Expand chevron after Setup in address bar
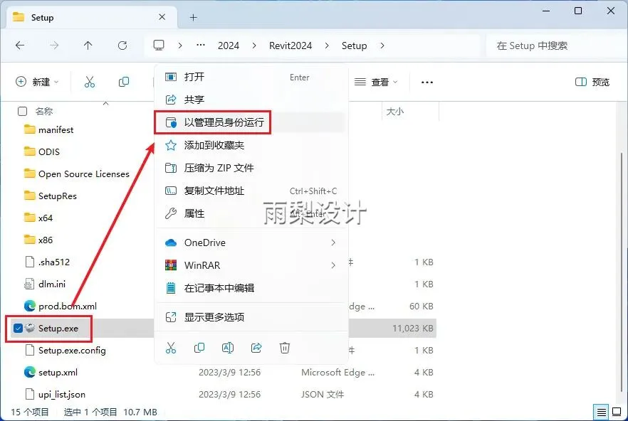628x421 pixels. point(382,46)
